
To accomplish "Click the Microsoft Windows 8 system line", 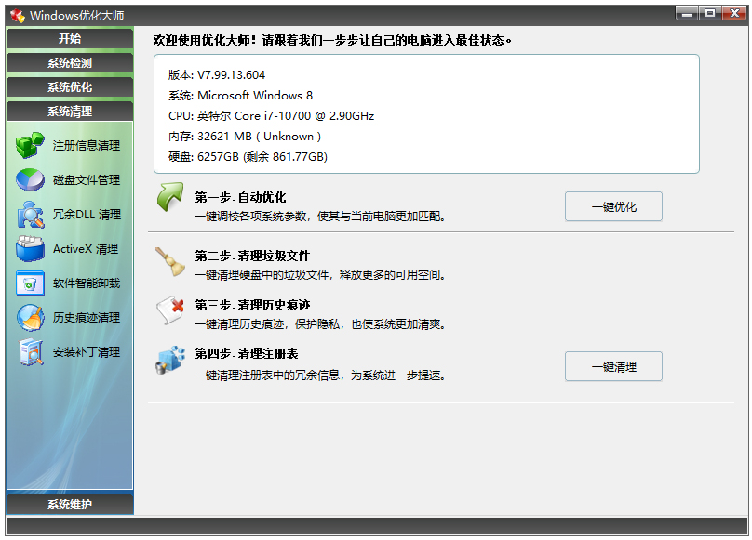I will [x=240, y=96].
